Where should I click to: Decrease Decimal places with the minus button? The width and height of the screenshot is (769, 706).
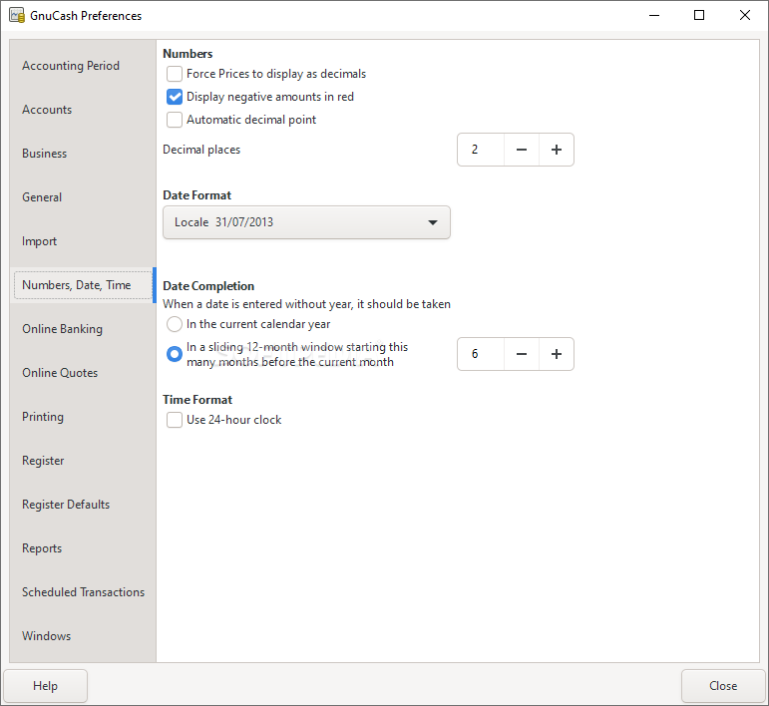522,150
